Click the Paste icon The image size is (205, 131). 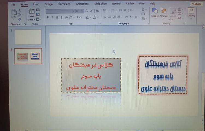[x=14, y=12]
